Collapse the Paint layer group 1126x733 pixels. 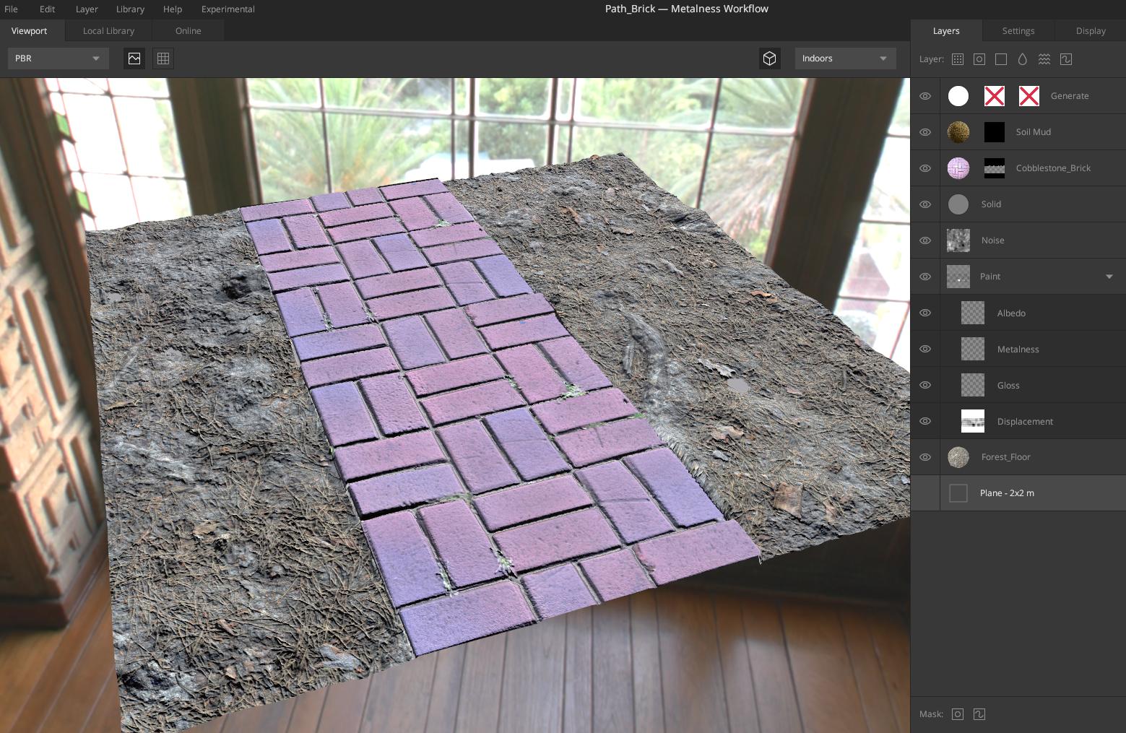(1109, 277)
